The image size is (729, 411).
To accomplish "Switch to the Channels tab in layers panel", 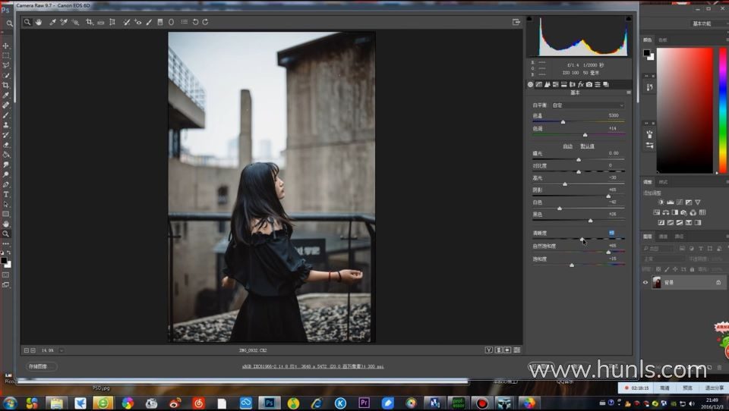I will click(x=663, y=237).
